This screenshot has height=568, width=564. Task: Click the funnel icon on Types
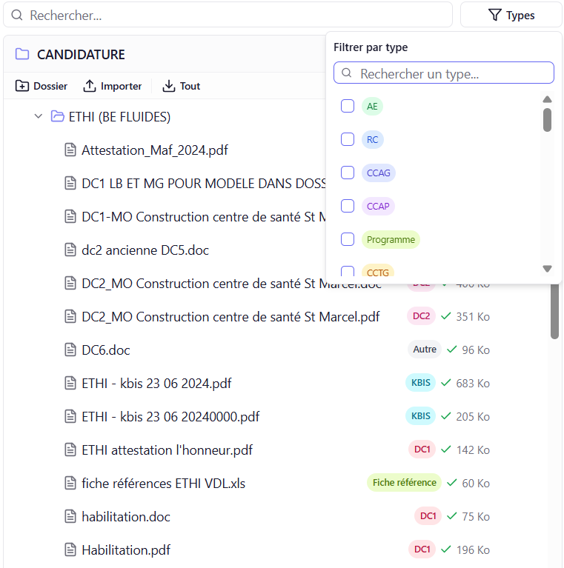(x=495, y=15)
